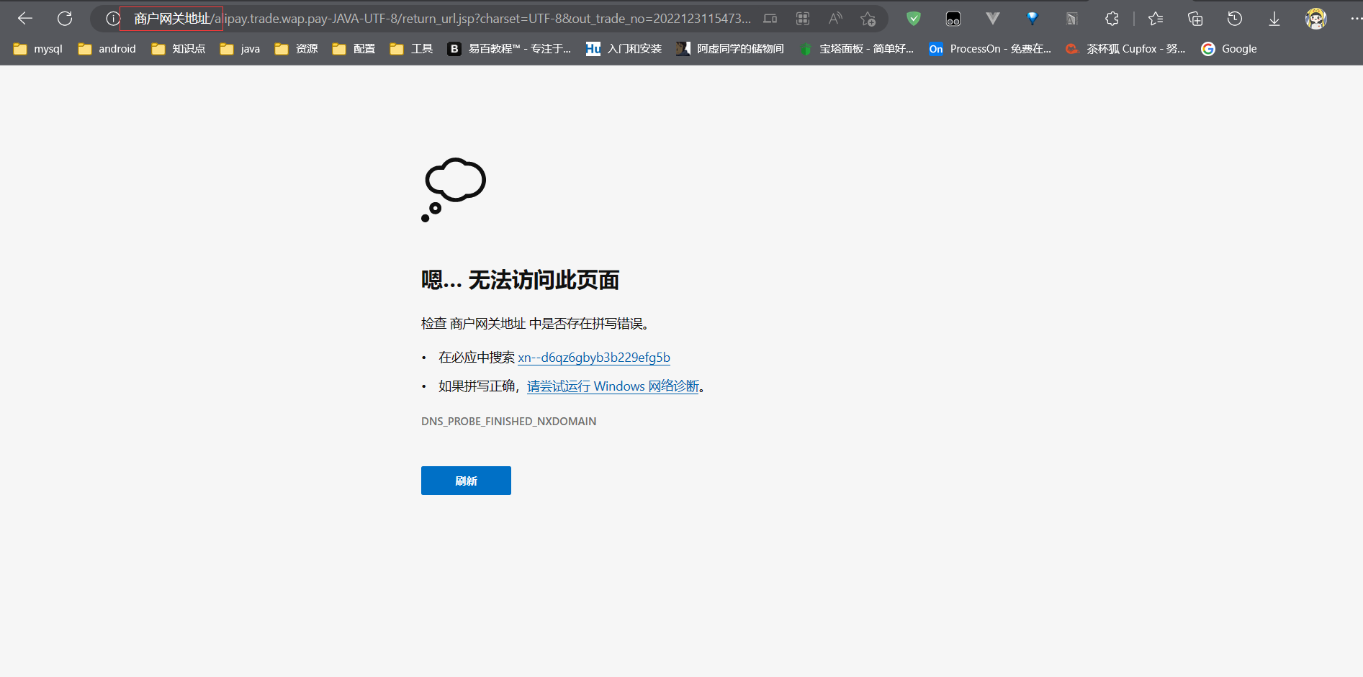Expand the mysql bookmarks folder

click(38, 49)
